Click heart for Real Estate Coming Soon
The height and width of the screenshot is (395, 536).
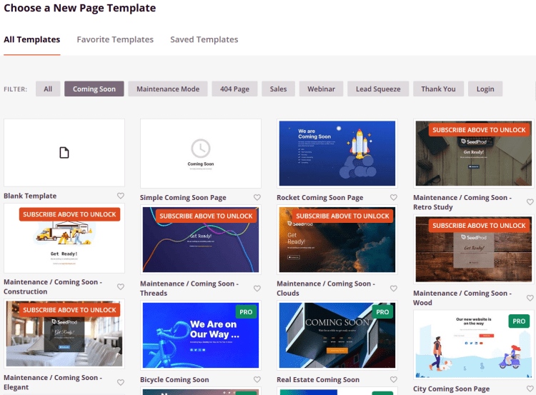[x=394, y=379]
